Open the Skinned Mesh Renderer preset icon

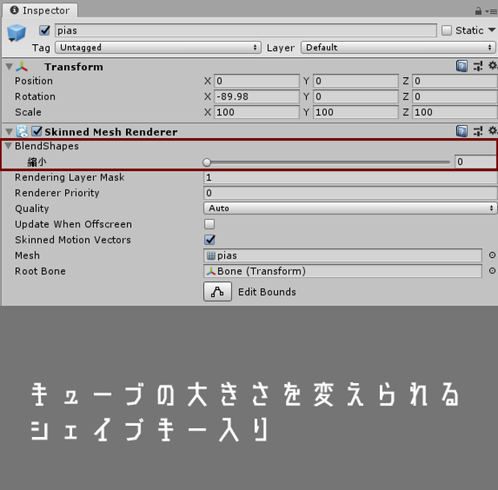(x=478, y=131)
